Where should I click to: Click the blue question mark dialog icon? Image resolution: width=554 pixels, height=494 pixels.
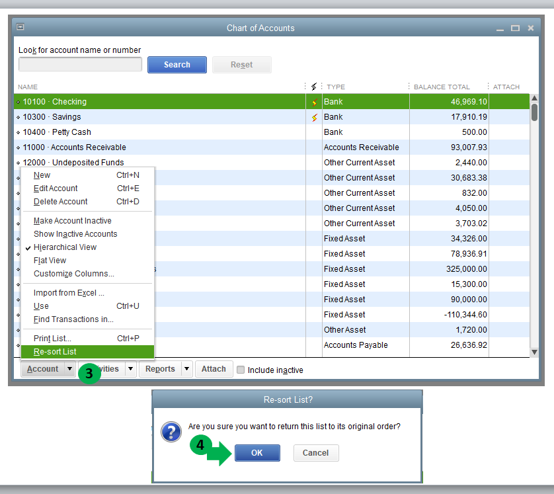click(x=171, y=431)
